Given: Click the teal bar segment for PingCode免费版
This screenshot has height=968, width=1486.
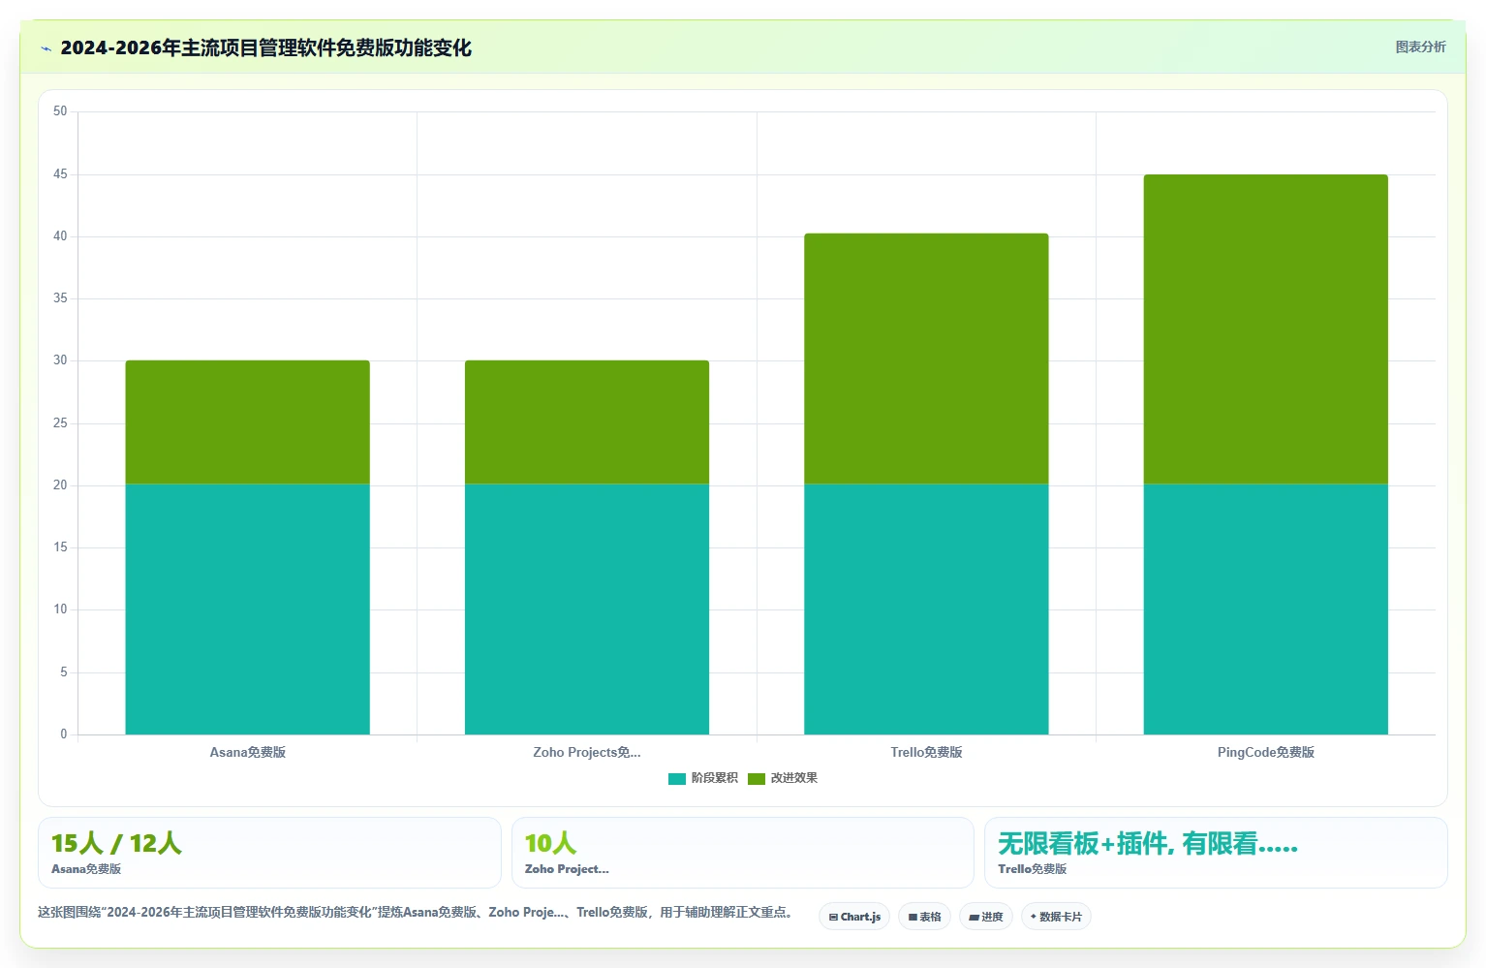Looking at the screenshot, I should [1265, 609].
